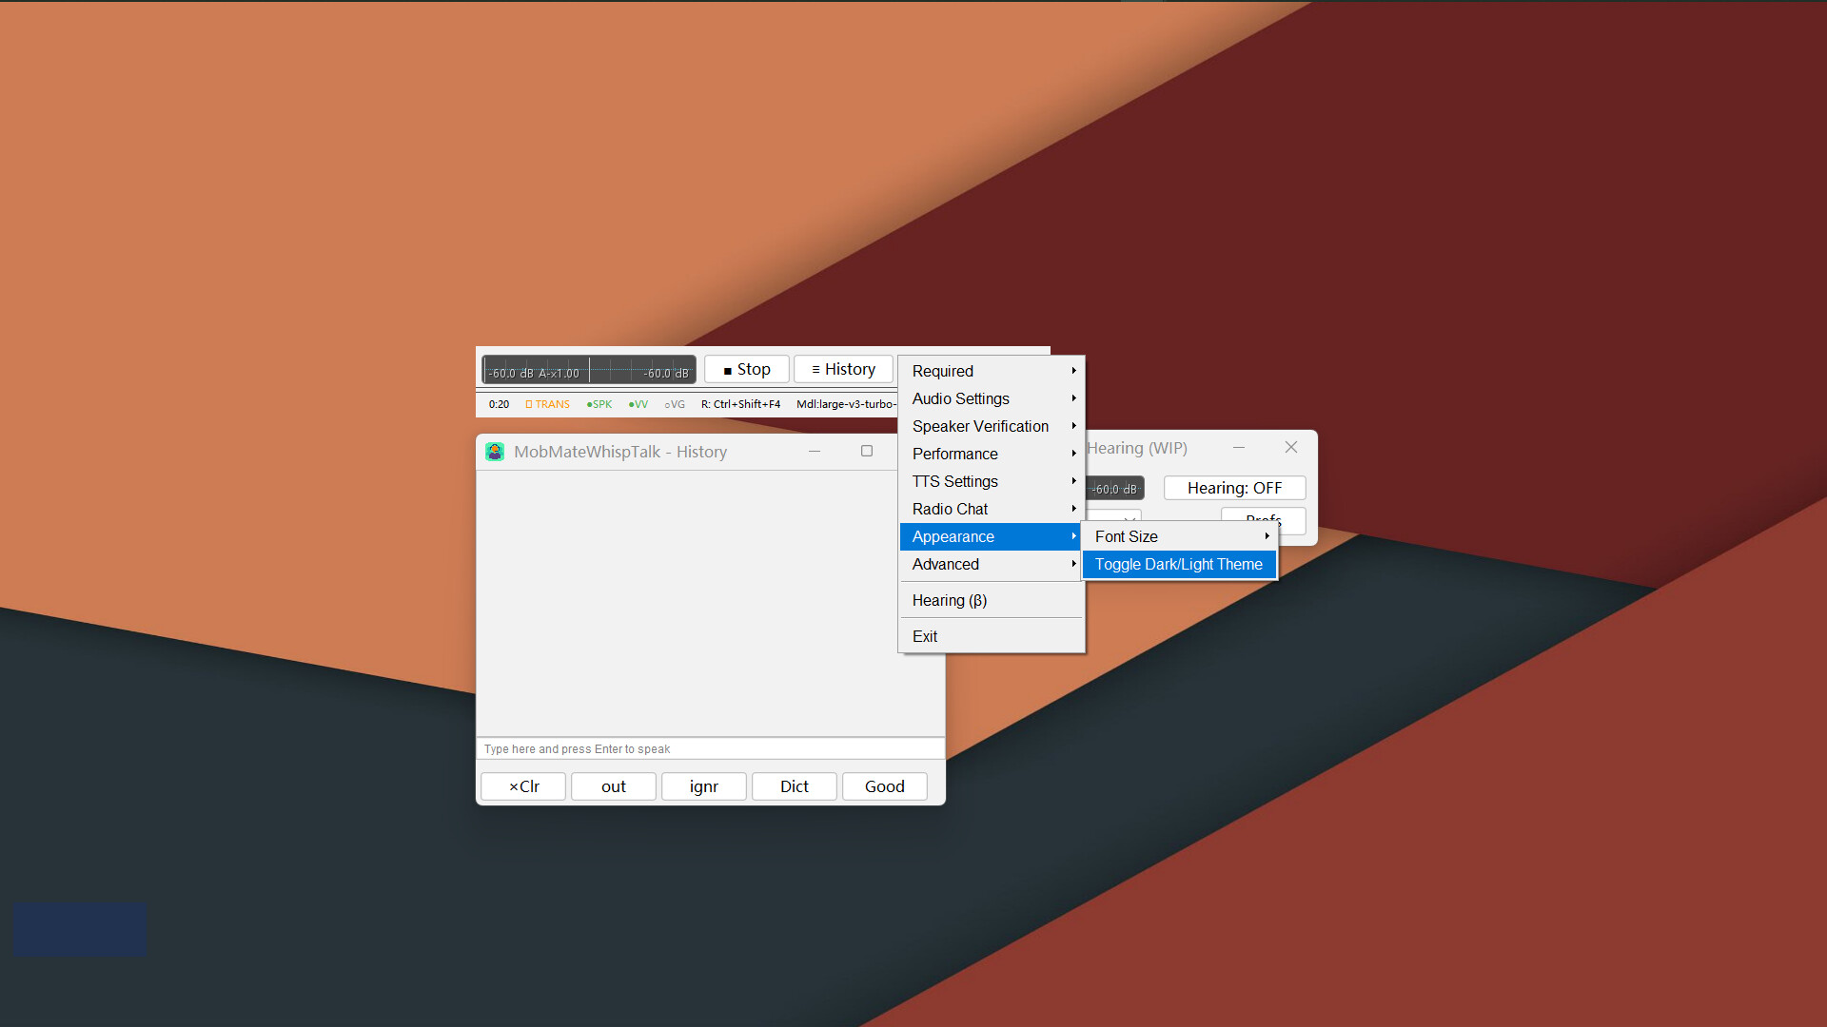Click the TRANS status indicator
This screenshot has width=1827, height=1027.
click(x=547, y=403)
